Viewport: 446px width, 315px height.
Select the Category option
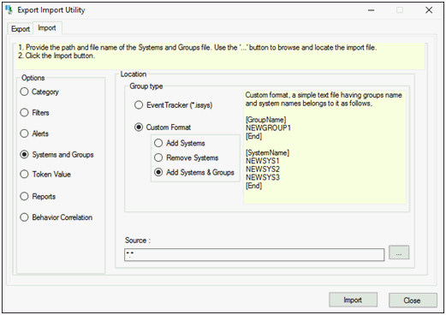click(x=39, y=92)
